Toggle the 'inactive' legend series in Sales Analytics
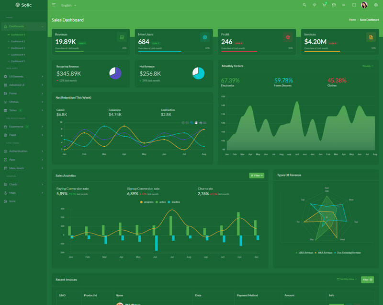Screen dimensions: 383x305 (173, 202)
